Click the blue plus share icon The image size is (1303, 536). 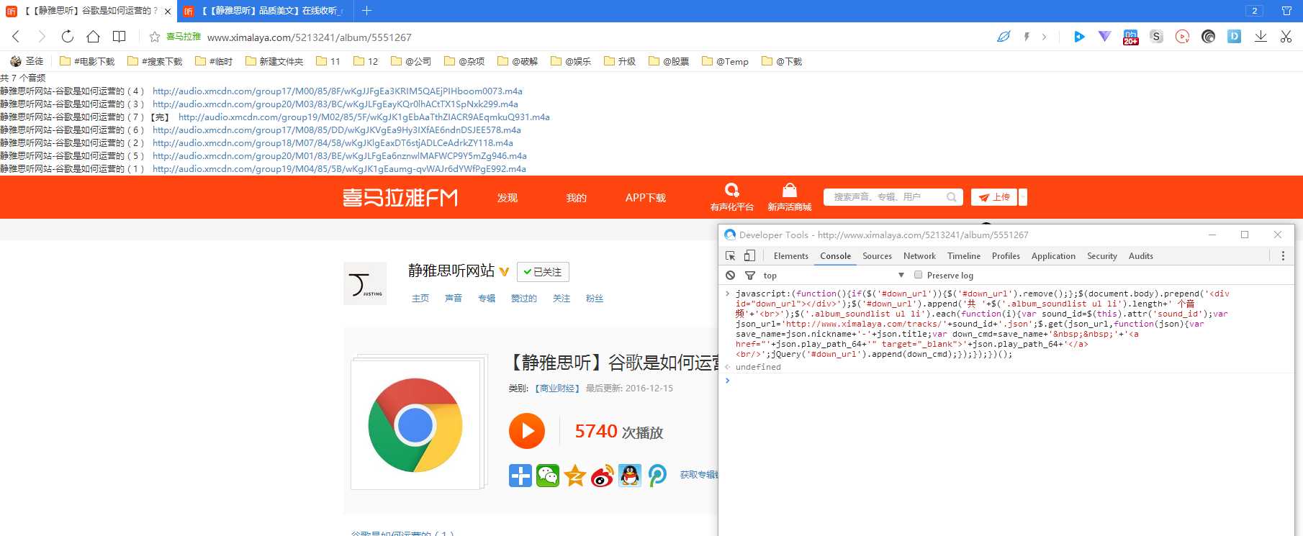pyautogui.click(x=520, y=476)
